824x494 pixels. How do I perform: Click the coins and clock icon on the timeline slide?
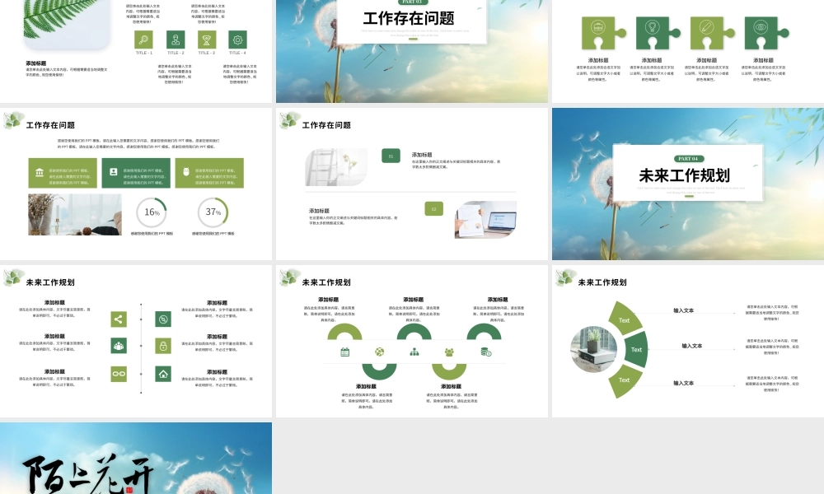tap(486, 352)
